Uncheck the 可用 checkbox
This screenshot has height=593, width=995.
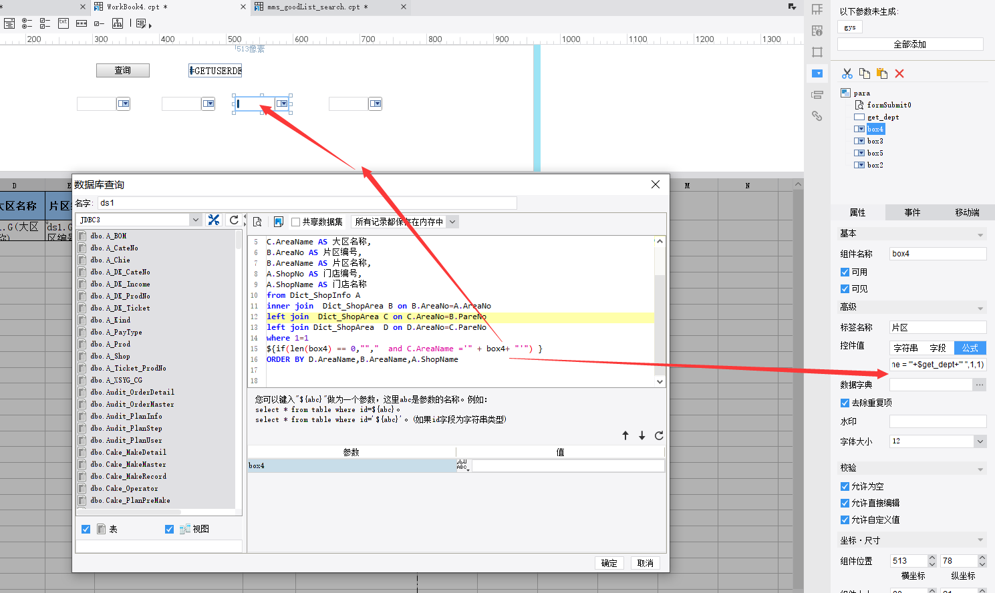[x=845, y=272]
